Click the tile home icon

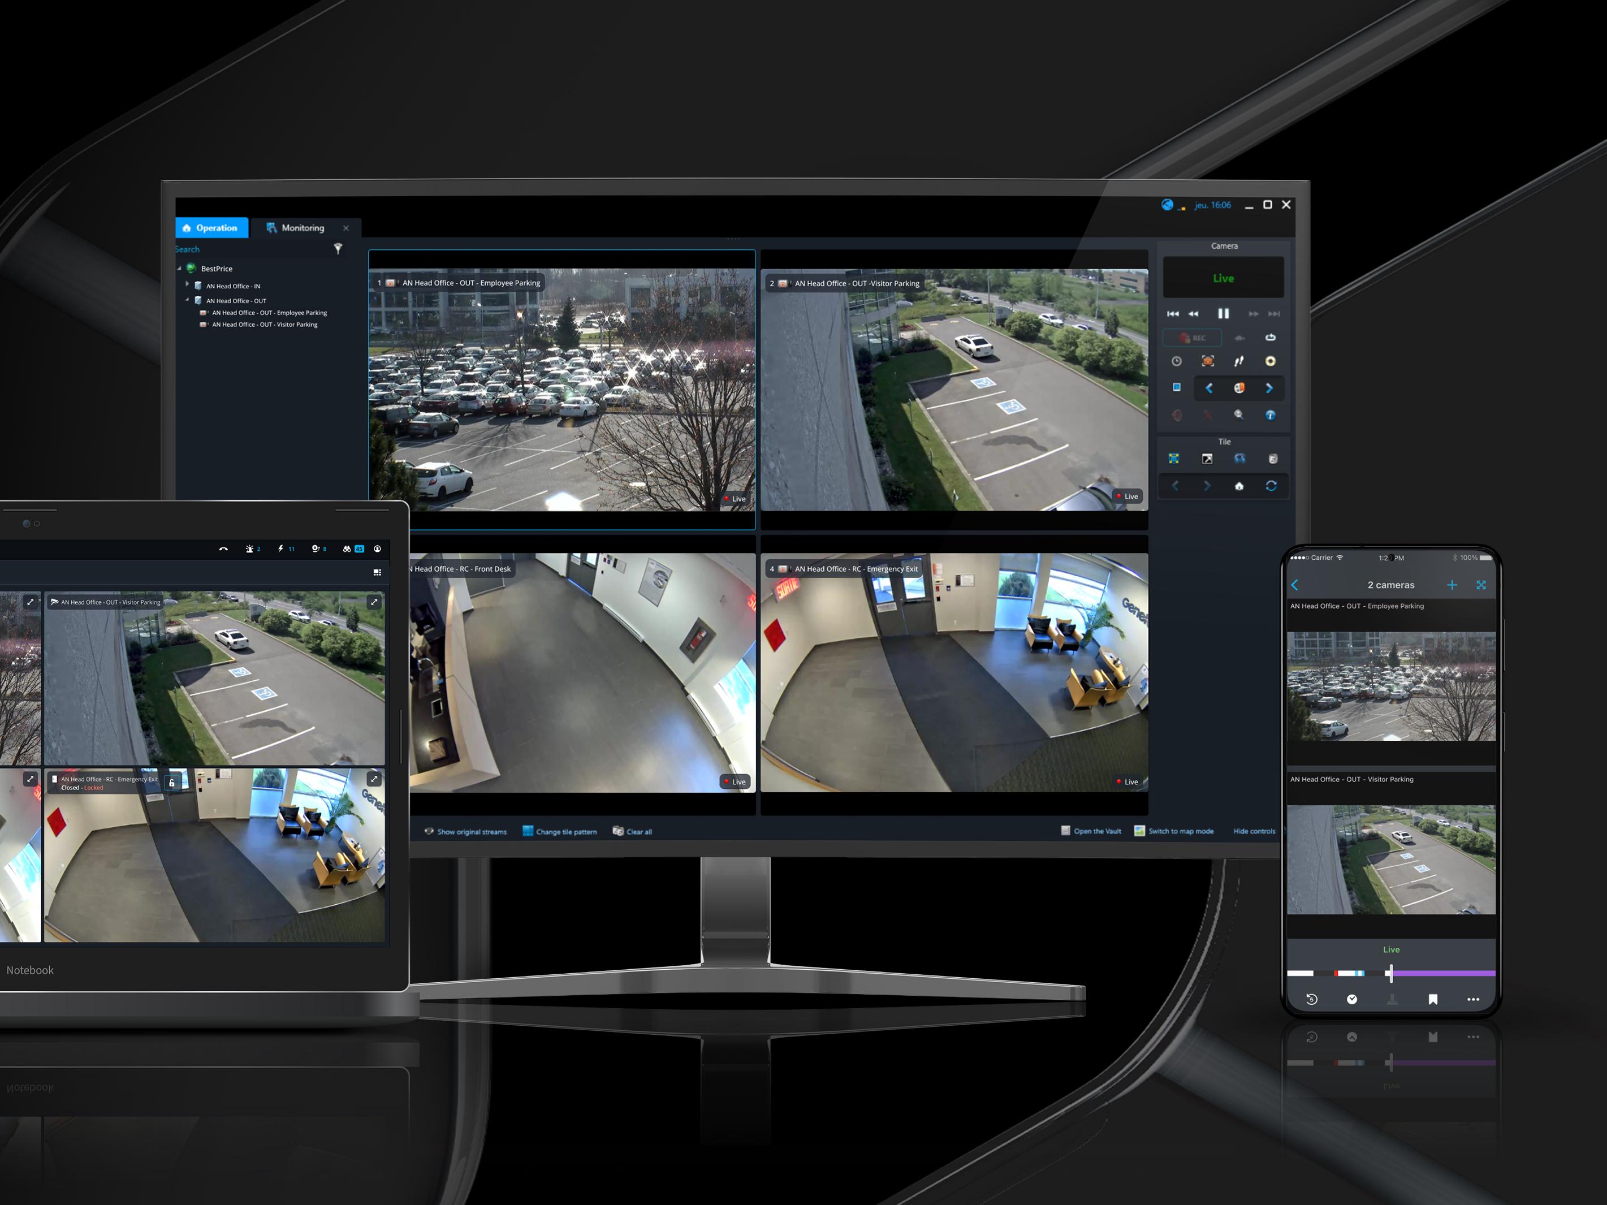click(x=1239, y=486)
